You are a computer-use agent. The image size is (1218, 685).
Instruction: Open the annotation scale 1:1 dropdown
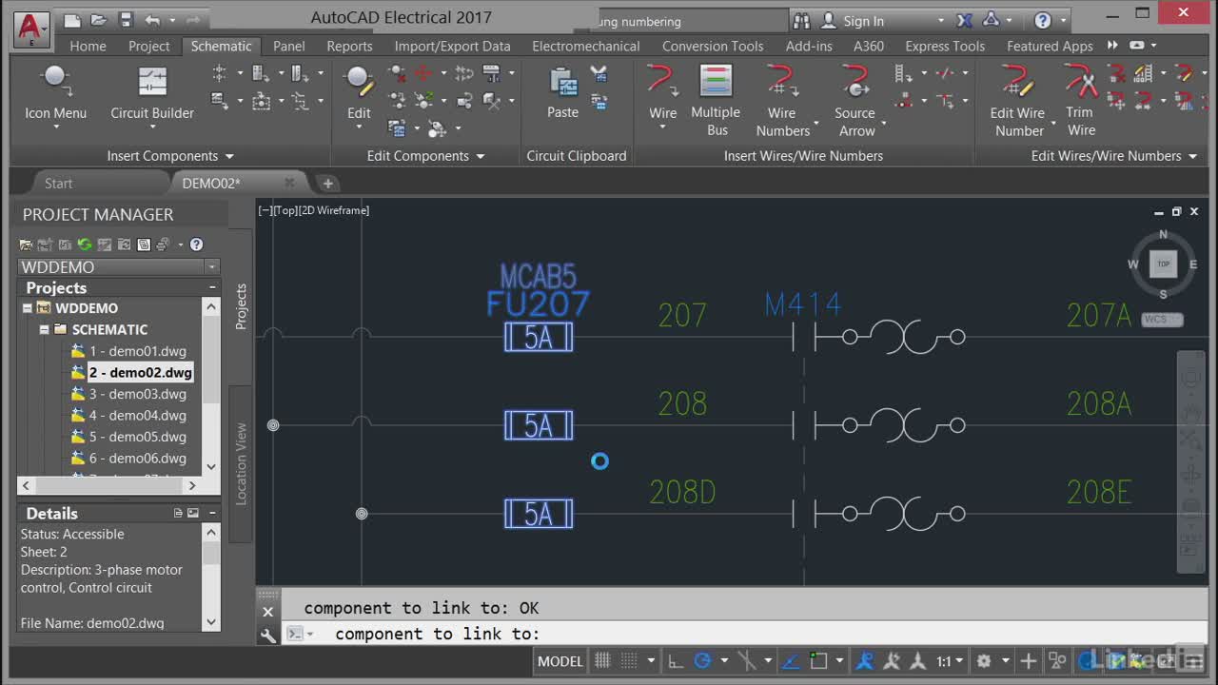click(x=950, y=660)
